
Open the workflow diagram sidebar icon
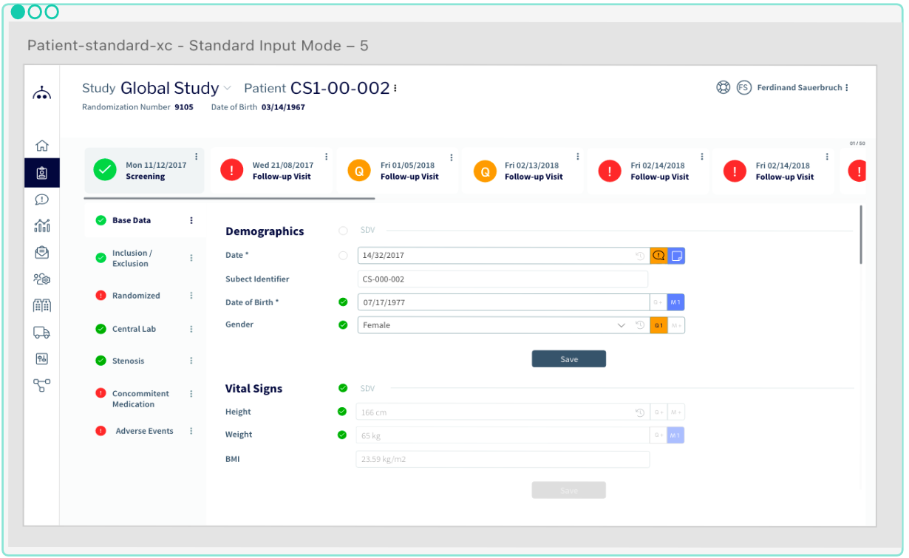click(x=42, y=385)
